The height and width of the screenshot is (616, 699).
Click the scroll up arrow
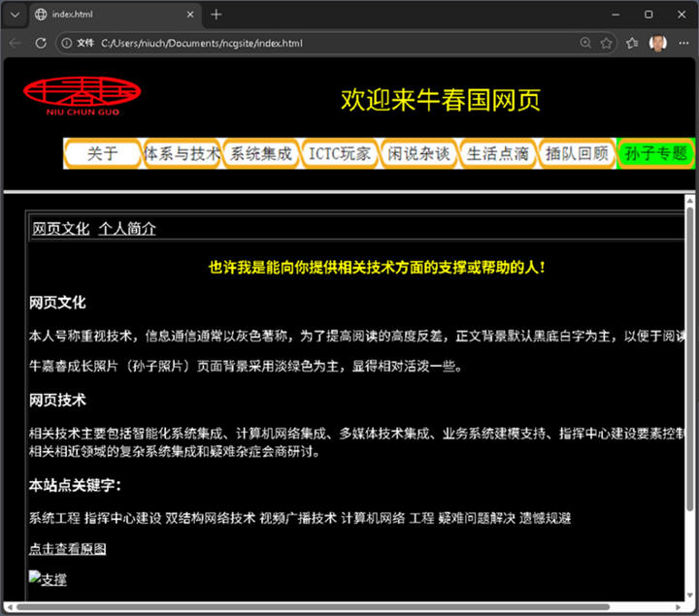689,200
